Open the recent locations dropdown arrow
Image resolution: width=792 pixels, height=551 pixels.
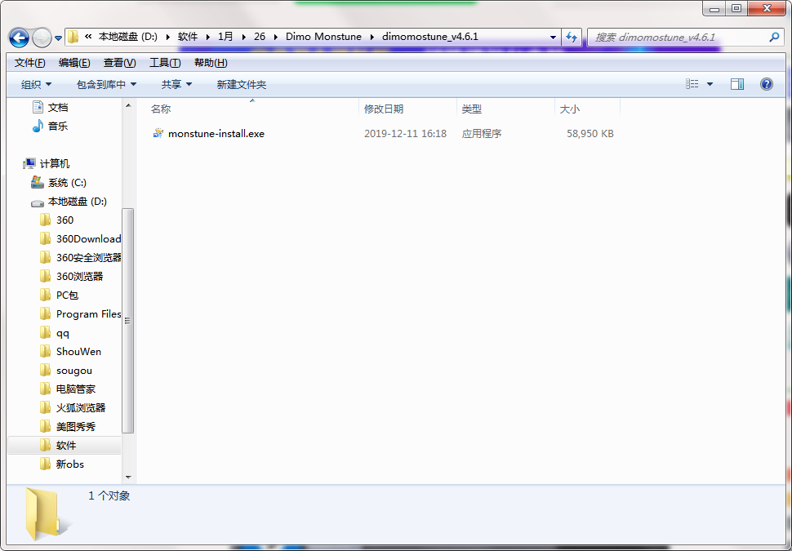(58, 38)
